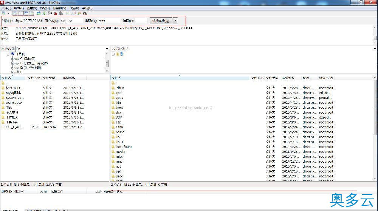The width and height of the screenshot is (378, 211).
Task: Toggle the message log display
Action: click(x=15, y=14)
